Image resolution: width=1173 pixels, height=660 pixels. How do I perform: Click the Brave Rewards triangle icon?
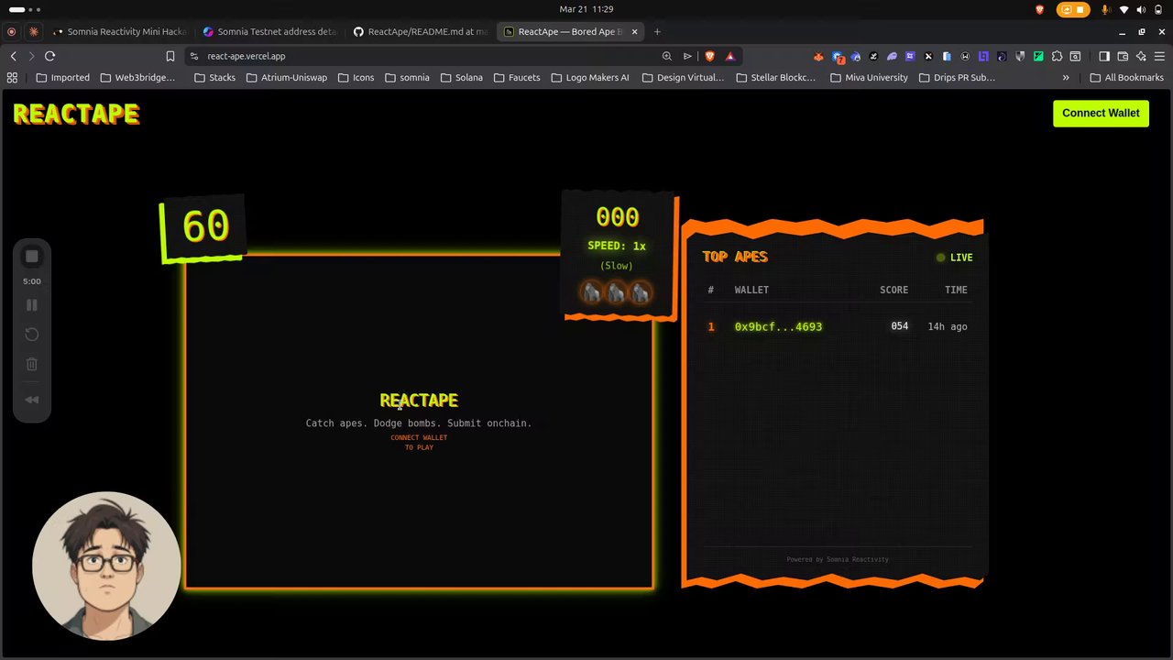pos(729,56)
